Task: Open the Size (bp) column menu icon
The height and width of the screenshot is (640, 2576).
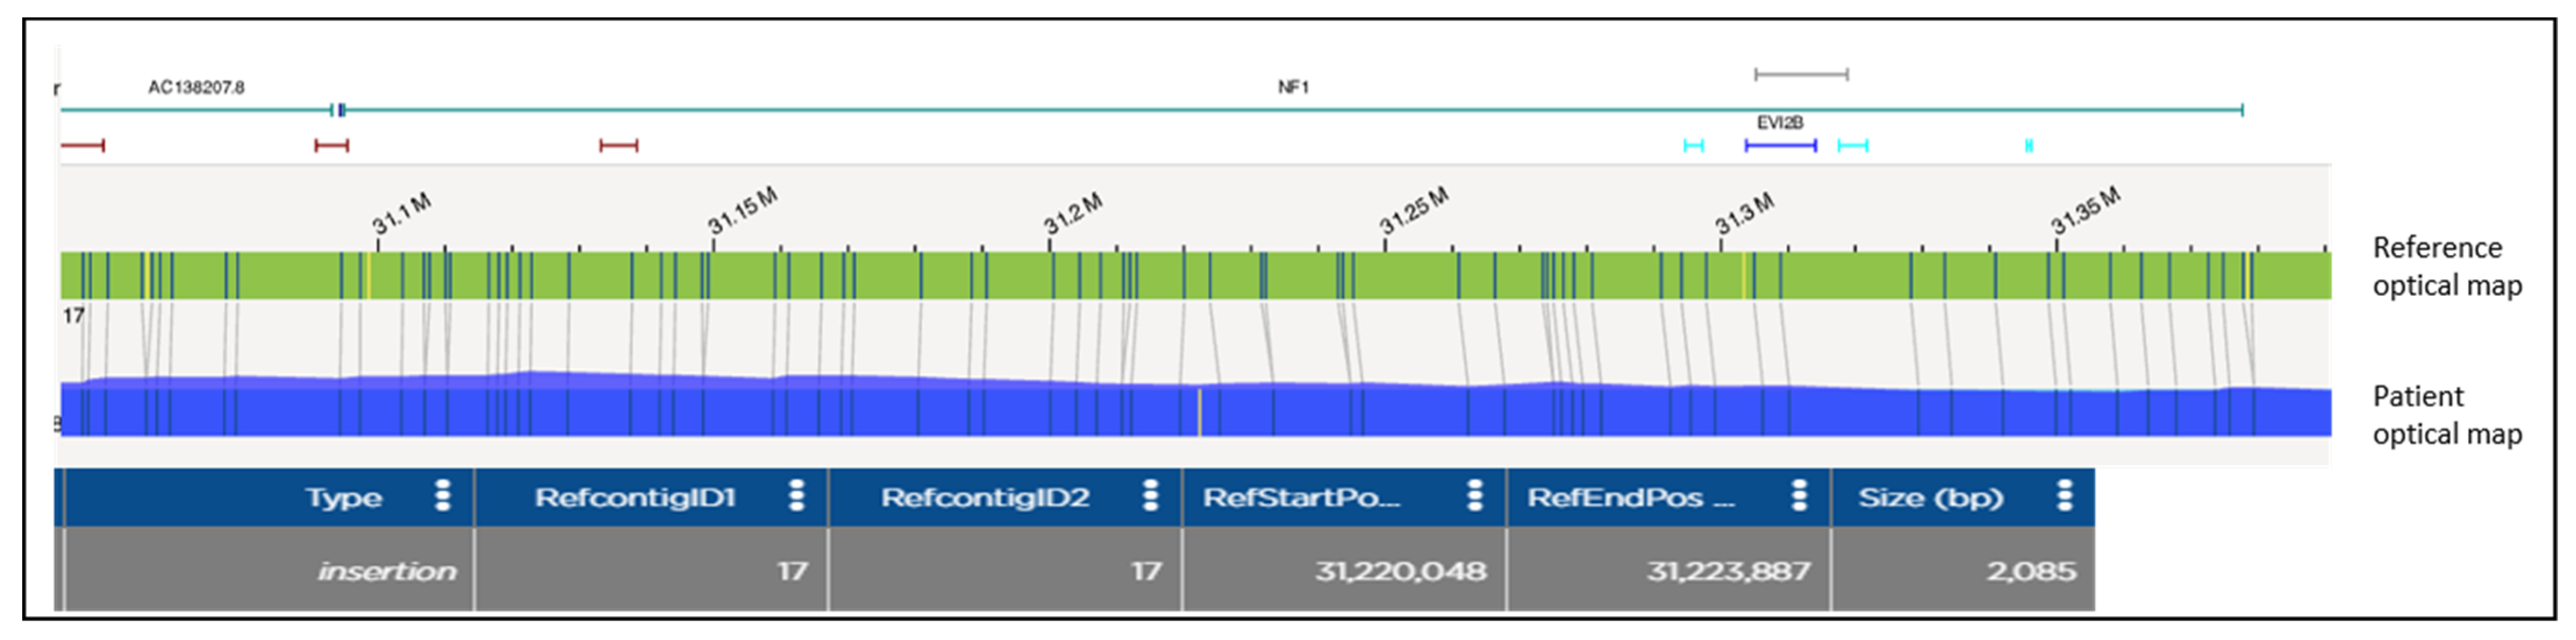Action: [2064, 496]
